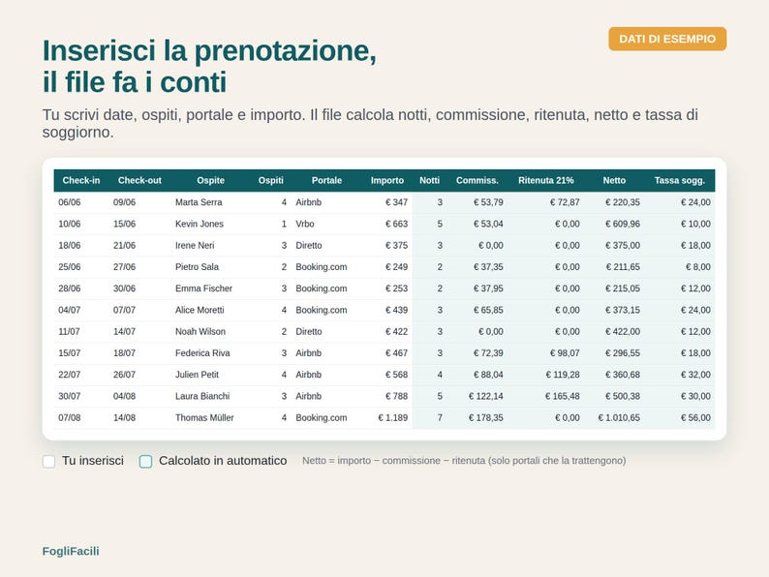Click the netto value € 1.010,65
Image resolution: width=769 pixels, height=577 pixels.
pos(619,417)
